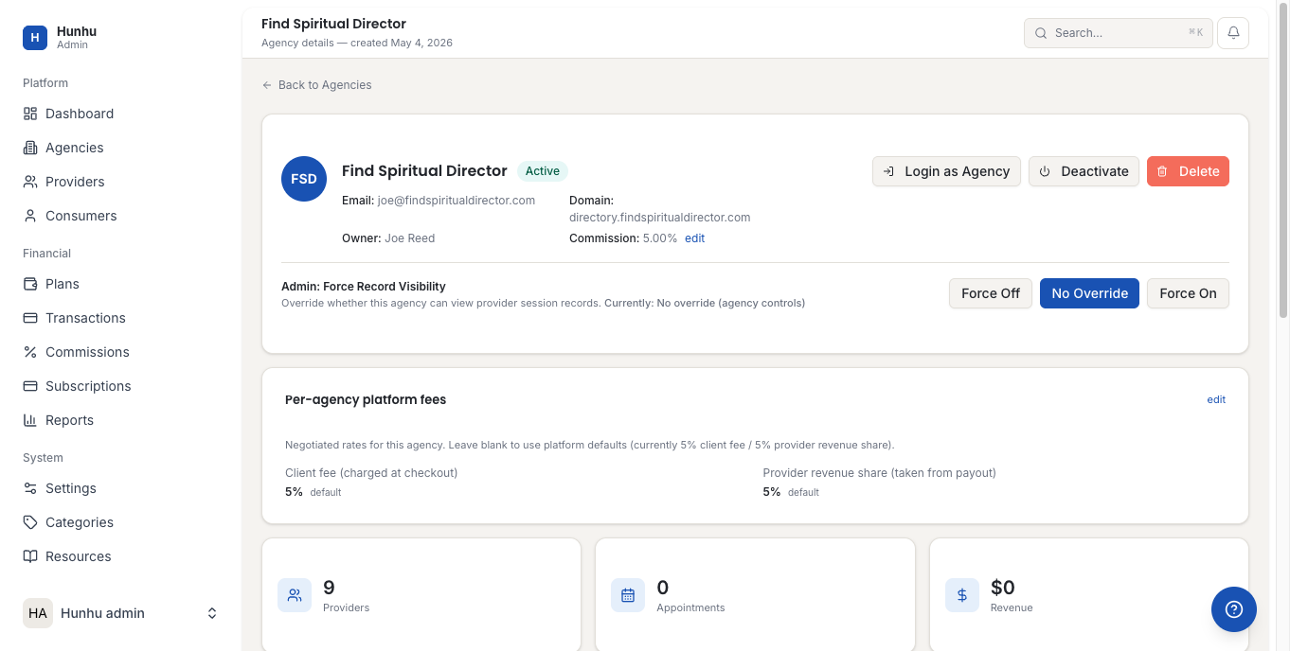Screen dimensions: 1290x651
Task: Click the Commissions percent icon in sidebar
Action: [30, 352]
